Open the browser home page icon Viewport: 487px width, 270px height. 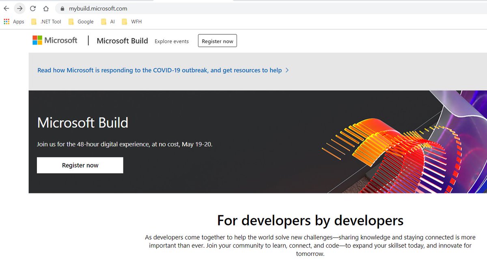point(46,8)
